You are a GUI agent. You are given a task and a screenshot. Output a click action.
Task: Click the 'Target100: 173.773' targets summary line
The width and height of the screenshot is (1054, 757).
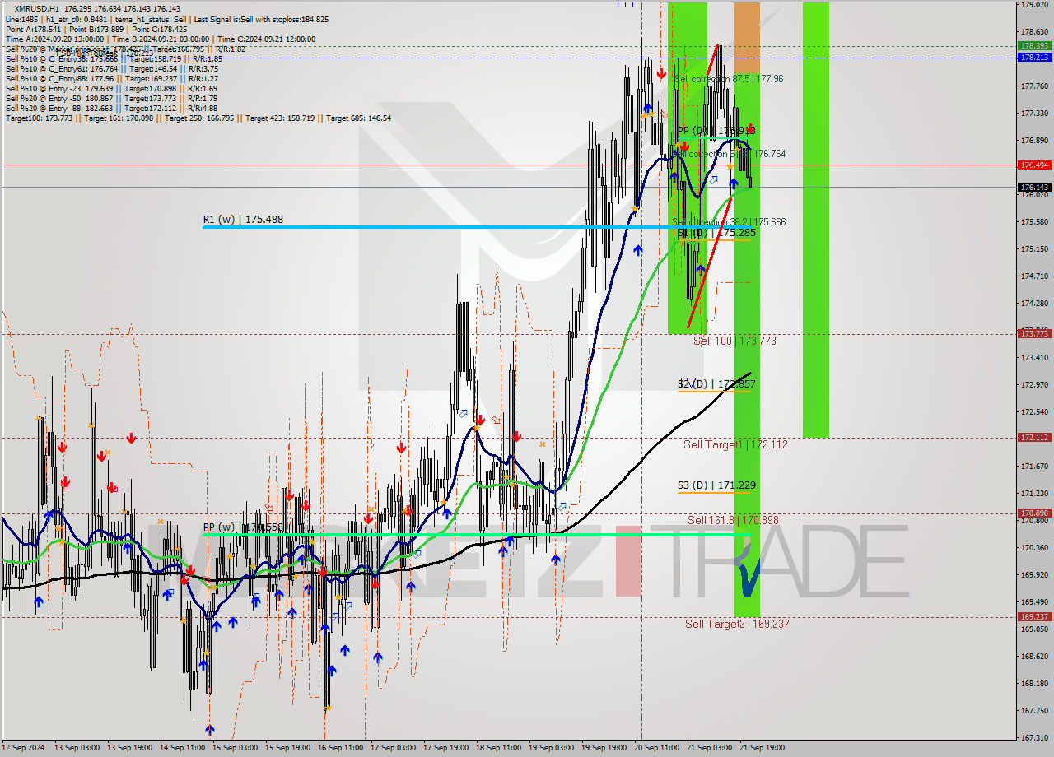(198, 118)
